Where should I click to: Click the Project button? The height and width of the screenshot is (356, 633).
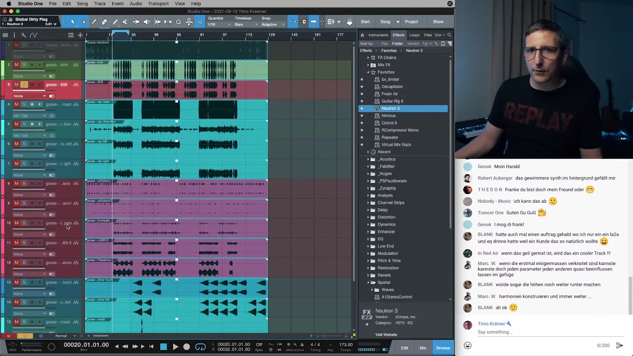pos(411,22)
